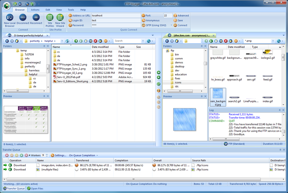Click the Reconnect icon
The height and width of the screenshot is (193, 288).
(36, 18)
